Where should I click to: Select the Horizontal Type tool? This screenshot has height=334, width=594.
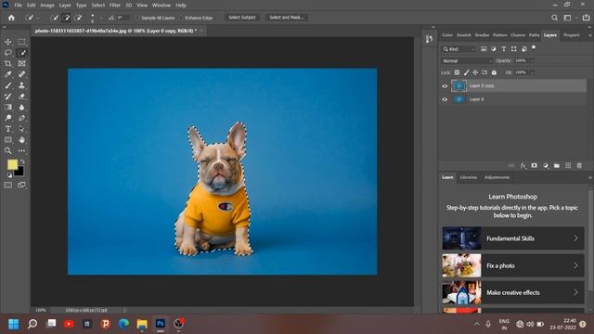point(8,129)
